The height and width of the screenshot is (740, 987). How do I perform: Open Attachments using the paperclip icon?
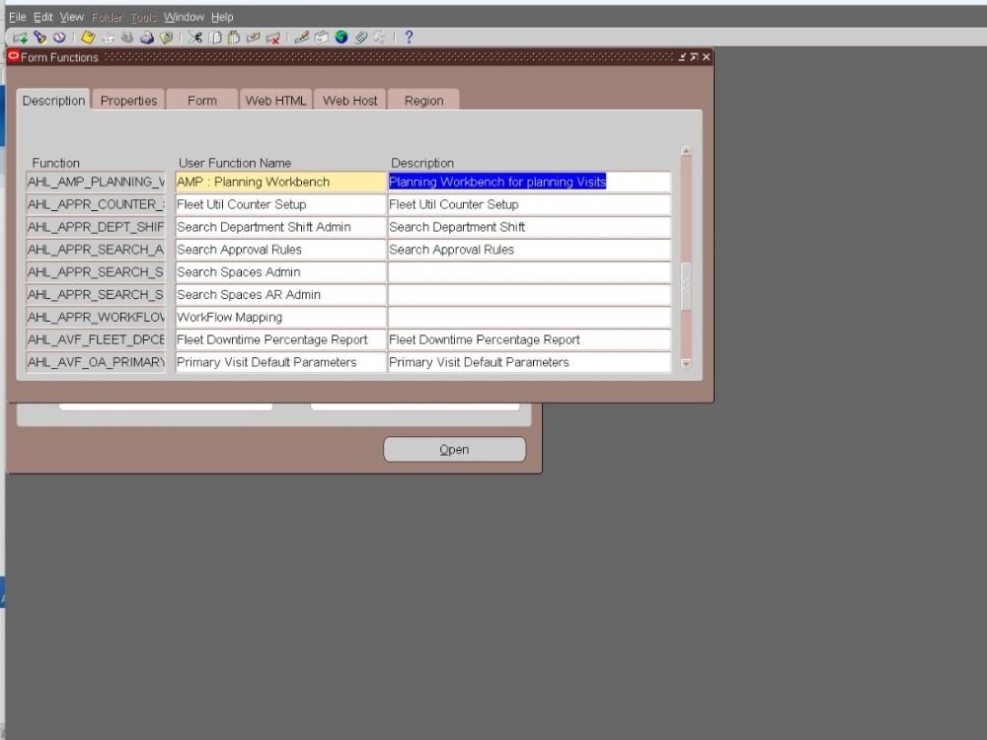coord(363,37)
